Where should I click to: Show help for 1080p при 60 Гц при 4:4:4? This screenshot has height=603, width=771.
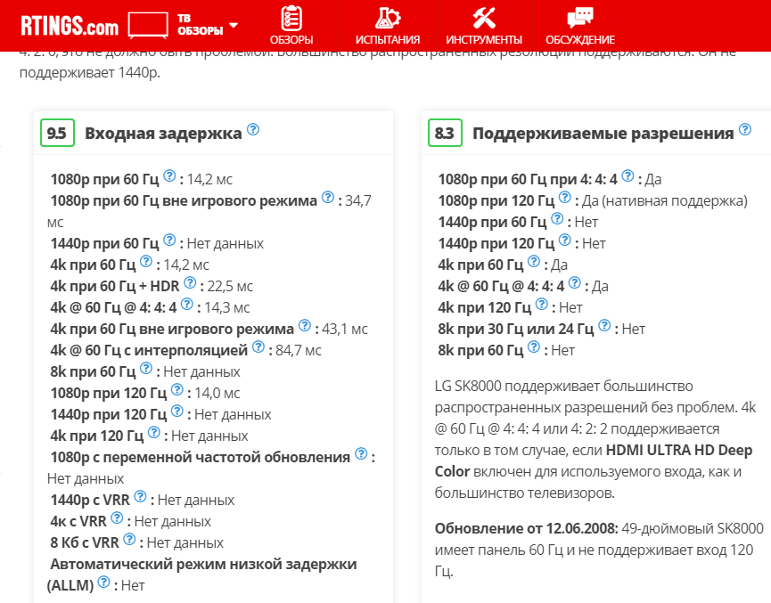coord(627,176)
